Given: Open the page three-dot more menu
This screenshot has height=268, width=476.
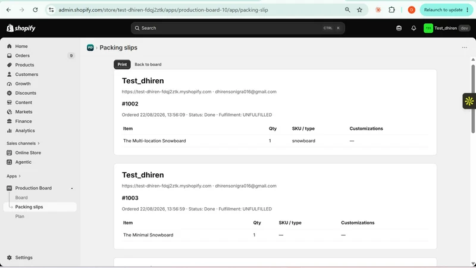Looking at the screenshot, I should point(464,48).
